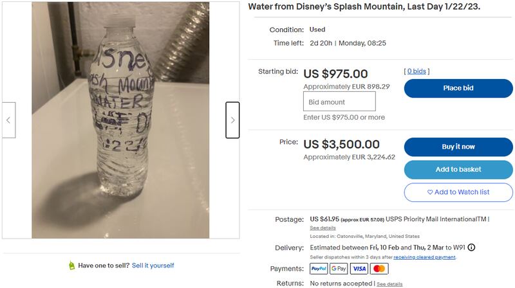Open the delivery estimate info icon
515x288 pixels.
click(472, 248)
